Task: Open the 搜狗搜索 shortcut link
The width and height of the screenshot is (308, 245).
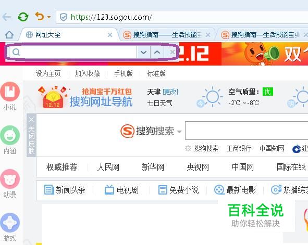Action: point(206,148)
